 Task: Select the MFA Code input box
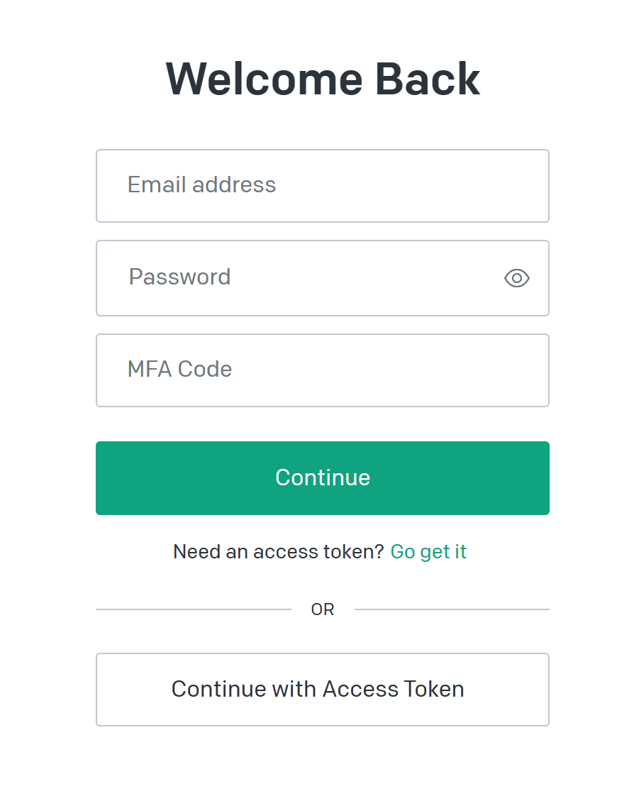coord(323,370)
